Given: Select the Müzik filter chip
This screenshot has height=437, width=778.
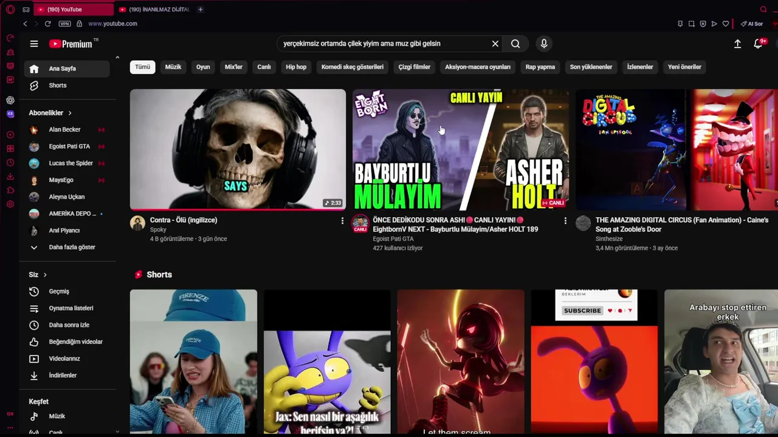Looking at the screenshot, I should (173, 67).
